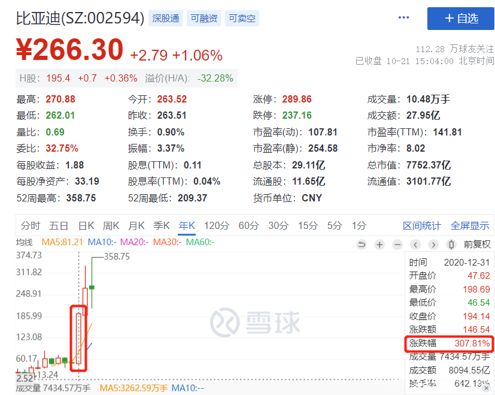Viewport: 495px width, 395px height.
Task: Switch to the 120分 chart tab
Action: [x=217, y=225]
